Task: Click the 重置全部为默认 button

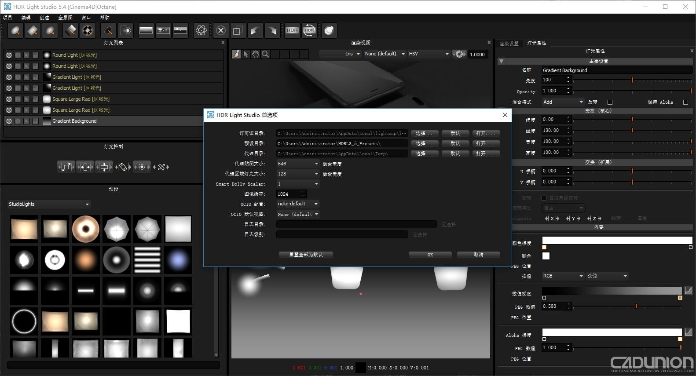Action: click(306, 255)
